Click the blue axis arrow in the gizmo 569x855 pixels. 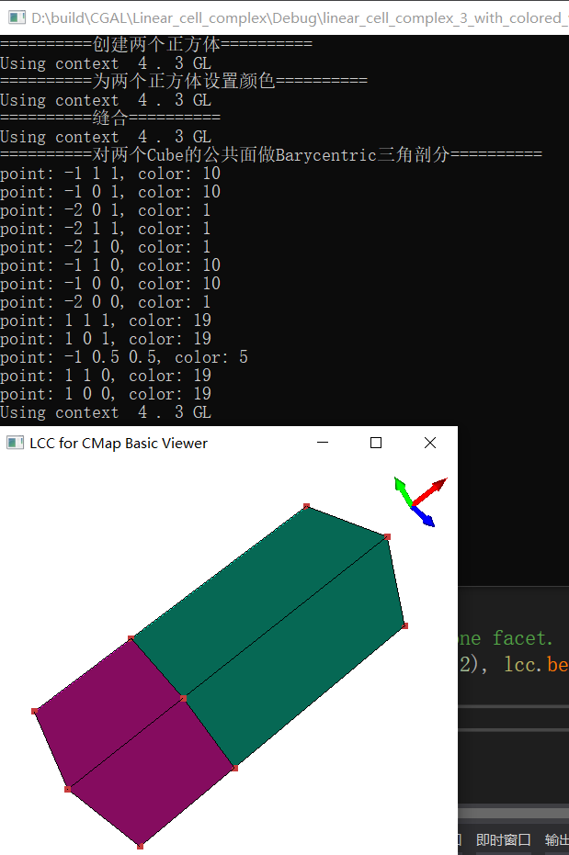(x=424, y=516)
